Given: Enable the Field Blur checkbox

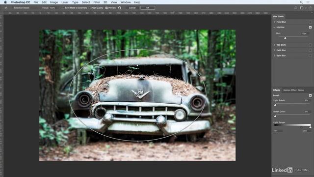Looking at the screenshot, I should click(x=310, y=22).
